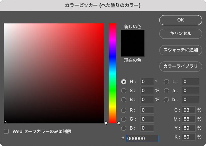This screenshot has width=206, height=146.
Task: Choose the R red radio button
Action: click(x=124, y=110)
